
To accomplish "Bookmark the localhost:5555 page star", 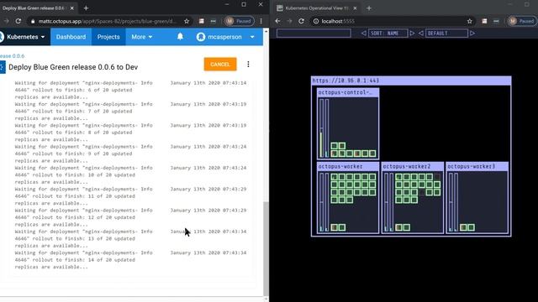I will pyautogui.click(x=469, y=21).
